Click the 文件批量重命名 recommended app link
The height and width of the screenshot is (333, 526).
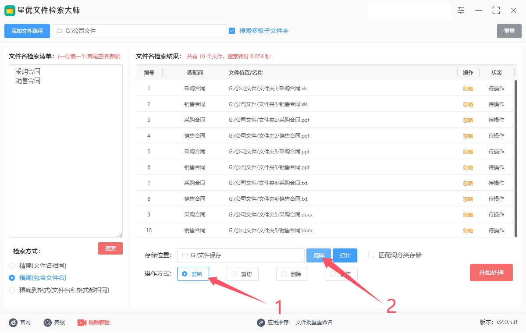314,322
